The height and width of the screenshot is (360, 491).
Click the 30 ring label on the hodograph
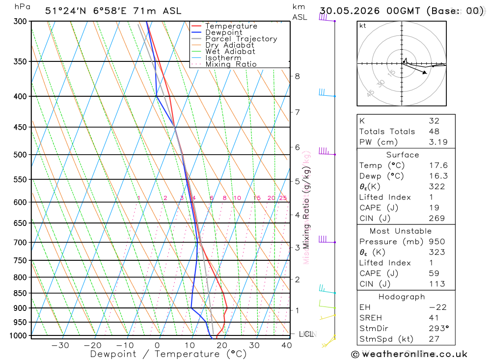click(x=381, y=83)
